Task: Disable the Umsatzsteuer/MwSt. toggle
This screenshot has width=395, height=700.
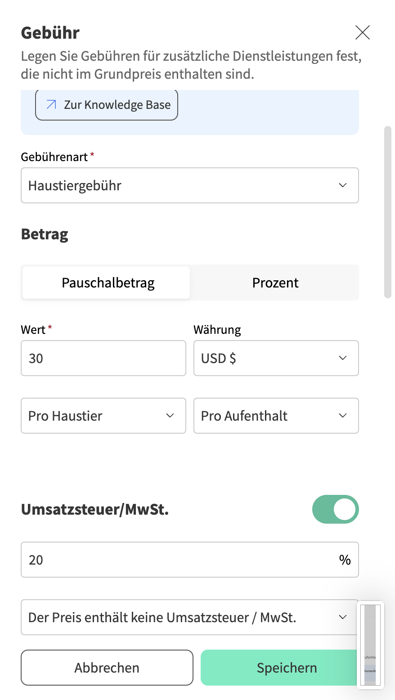Action: click(x=335, y=509)
